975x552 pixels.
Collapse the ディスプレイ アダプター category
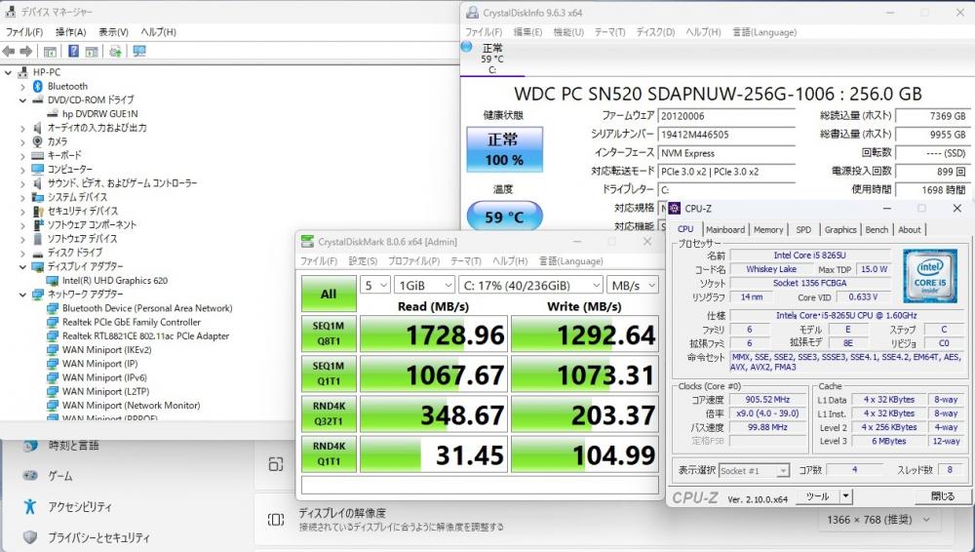(23, 266)
